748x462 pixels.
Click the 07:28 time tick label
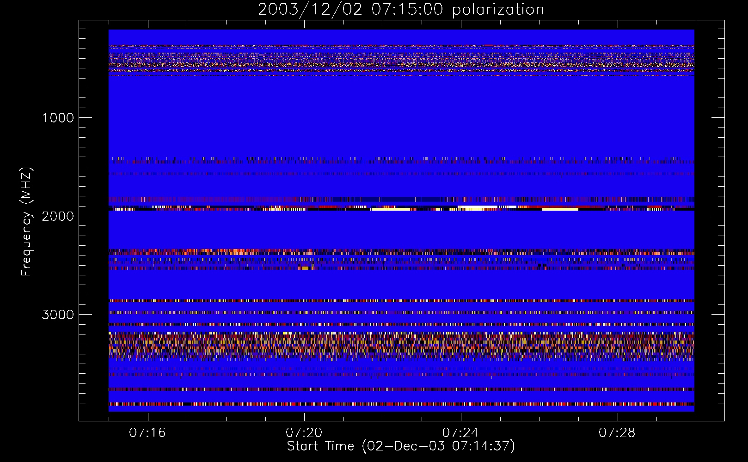(x=617, y=433)
